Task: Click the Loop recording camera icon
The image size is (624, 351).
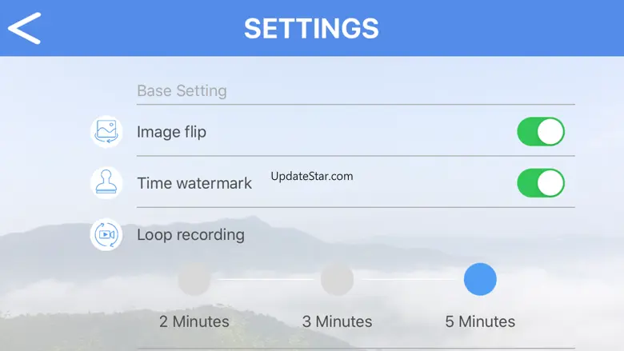Action: (x=106, y=235)
